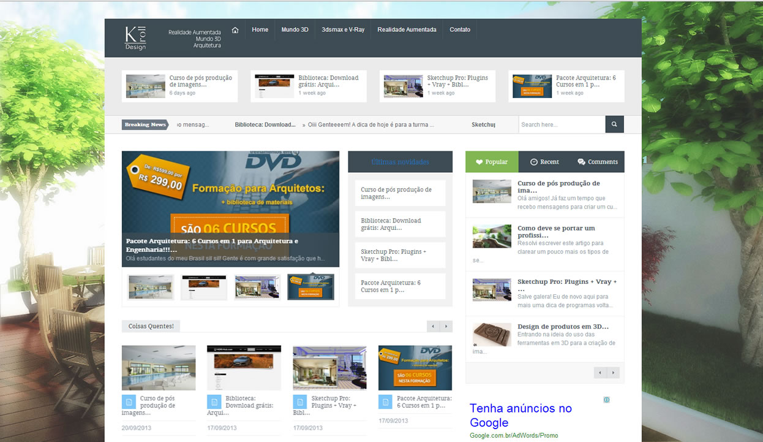This screenshot has height=442, width=763.
Task: Click Breaking News label
Action: tap(145, 124)
